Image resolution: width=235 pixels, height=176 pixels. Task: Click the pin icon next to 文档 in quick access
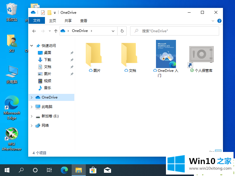pos(72,67)
